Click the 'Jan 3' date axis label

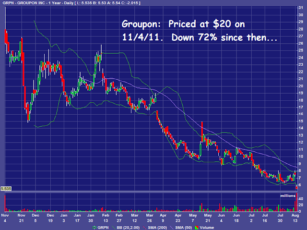click(x=64, y=218)
